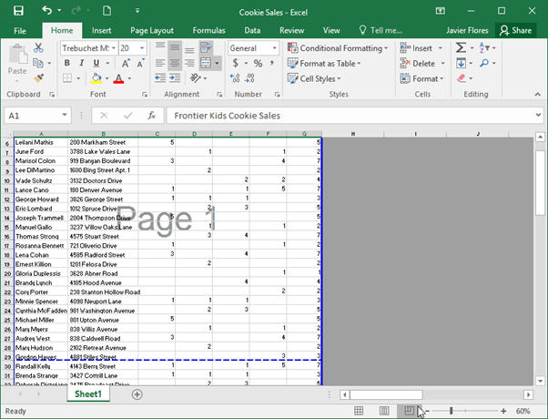The height and width of the screenshot is (419, 548).
Task: Open the Page Layout ribbon tab
Action: pos(152,31)
